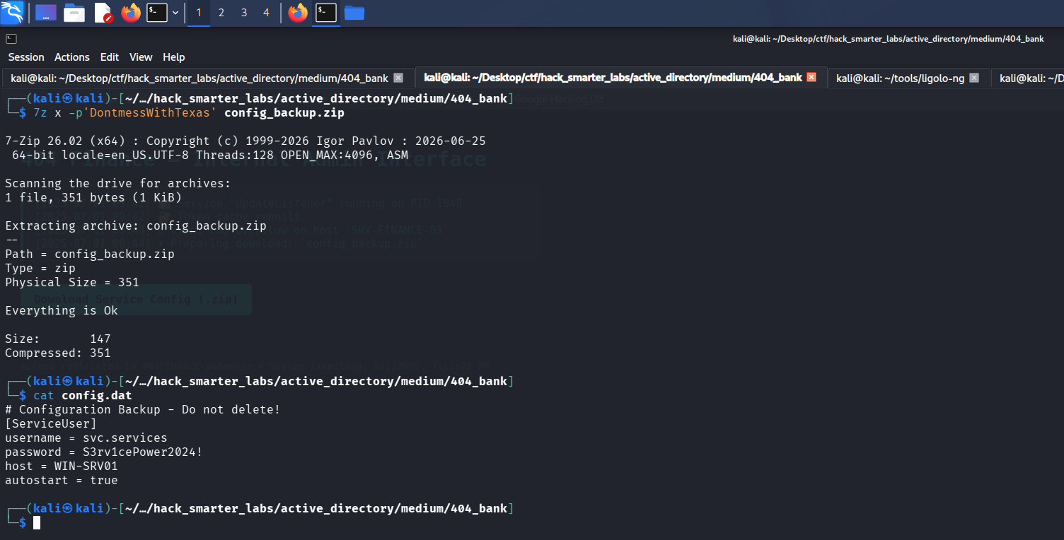Viewport: 1064px width, 540px height.
Task: Select the currently active 404_bank terminal tab
Action: [x=613, y=78]
